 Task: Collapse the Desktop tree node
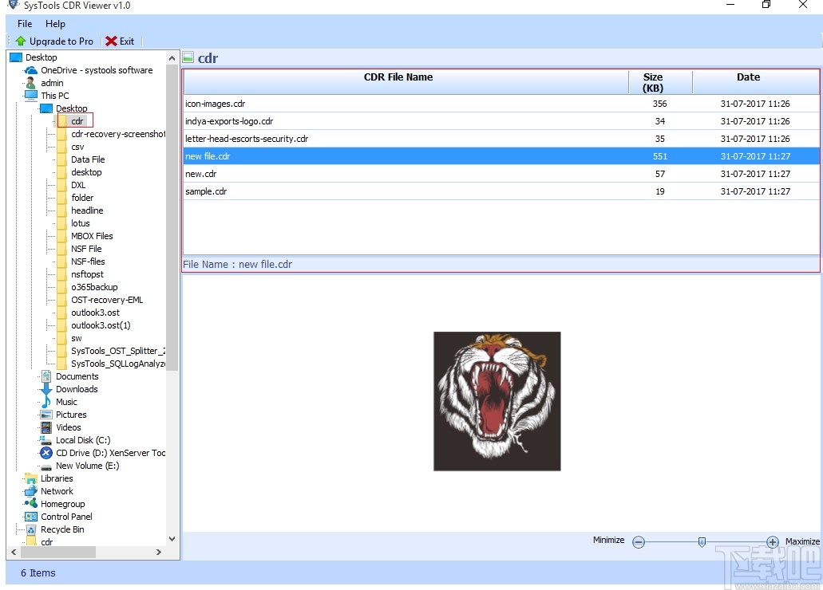[39, 108]
